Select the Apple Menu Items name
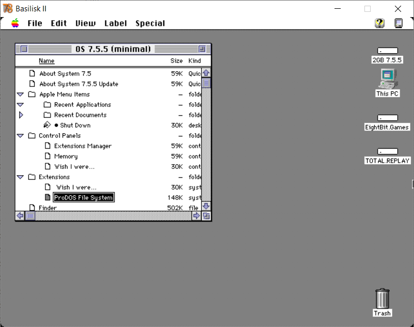Screen dimensions: 414x327 [65, 95]
